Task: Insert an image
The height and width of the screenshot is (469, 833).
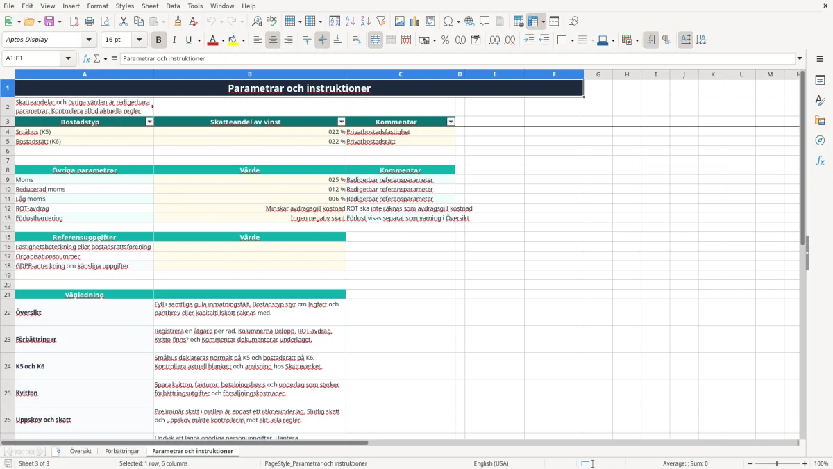Action: tap(400, 22)
